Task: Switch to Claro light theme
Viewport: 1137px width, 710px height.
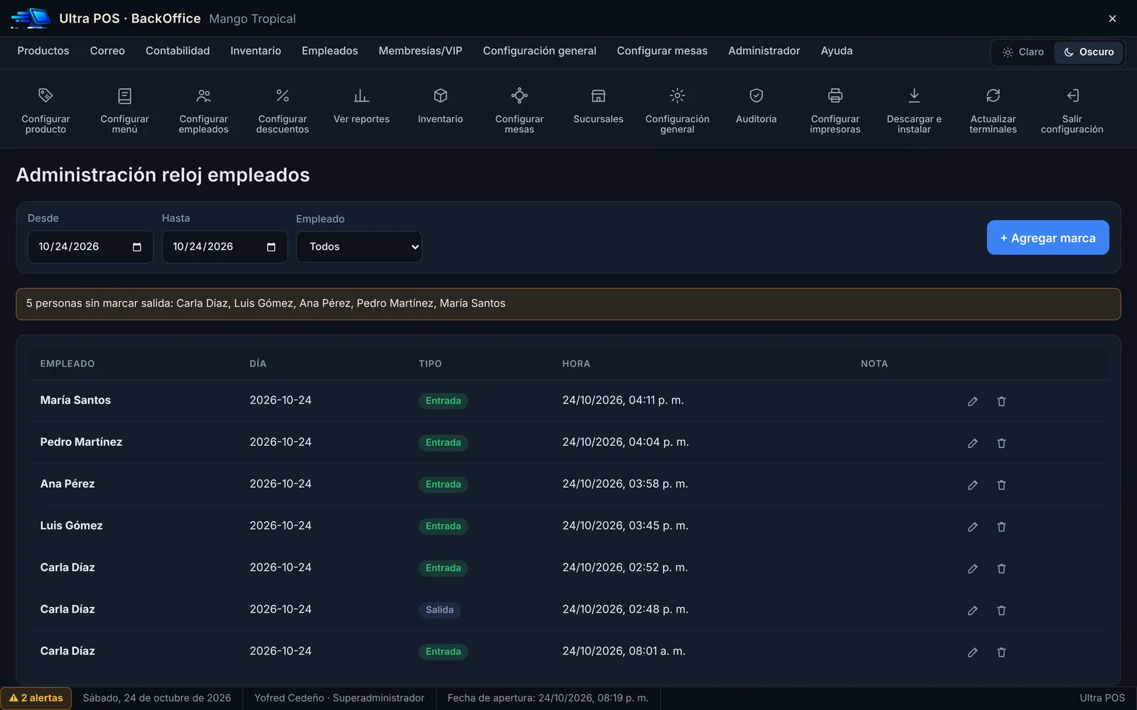Action: pyautogui.click(x=1023, y=52)
